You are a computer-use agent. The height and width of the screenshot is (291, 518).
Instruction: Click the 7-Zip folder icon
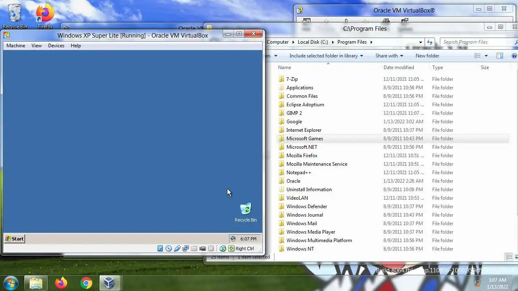pyautogui.click(x=282, y=79)
